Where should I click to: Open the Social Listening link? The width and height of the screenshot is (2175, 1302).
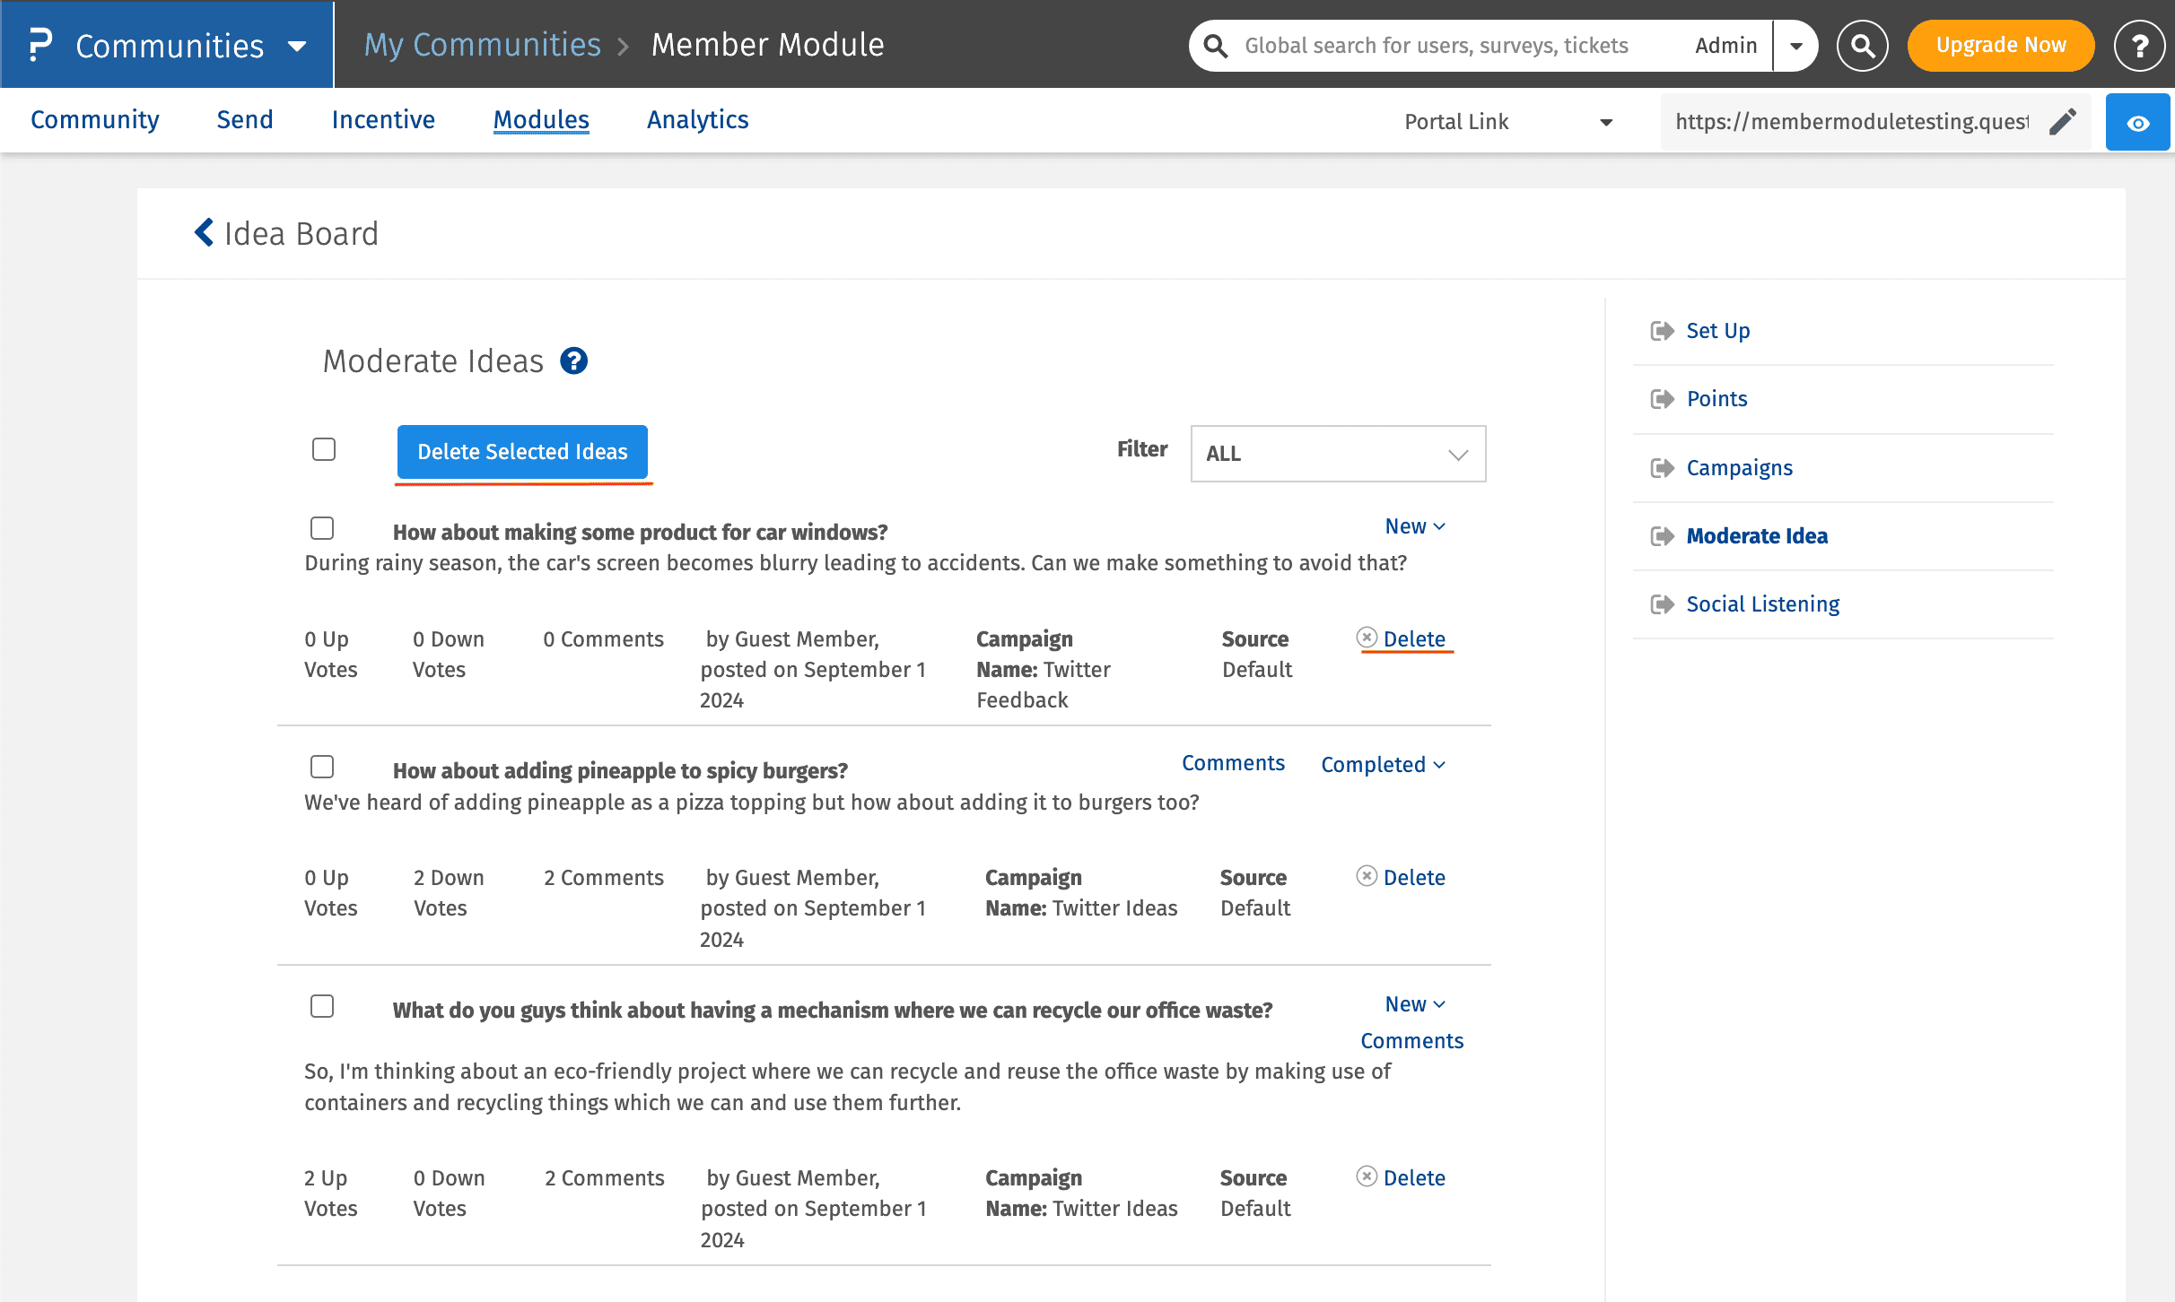[1762, 604]
